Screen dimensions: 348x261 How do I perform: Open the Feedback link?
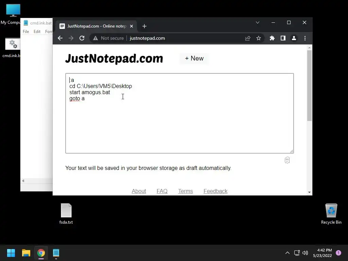click(x=215, y=191)
